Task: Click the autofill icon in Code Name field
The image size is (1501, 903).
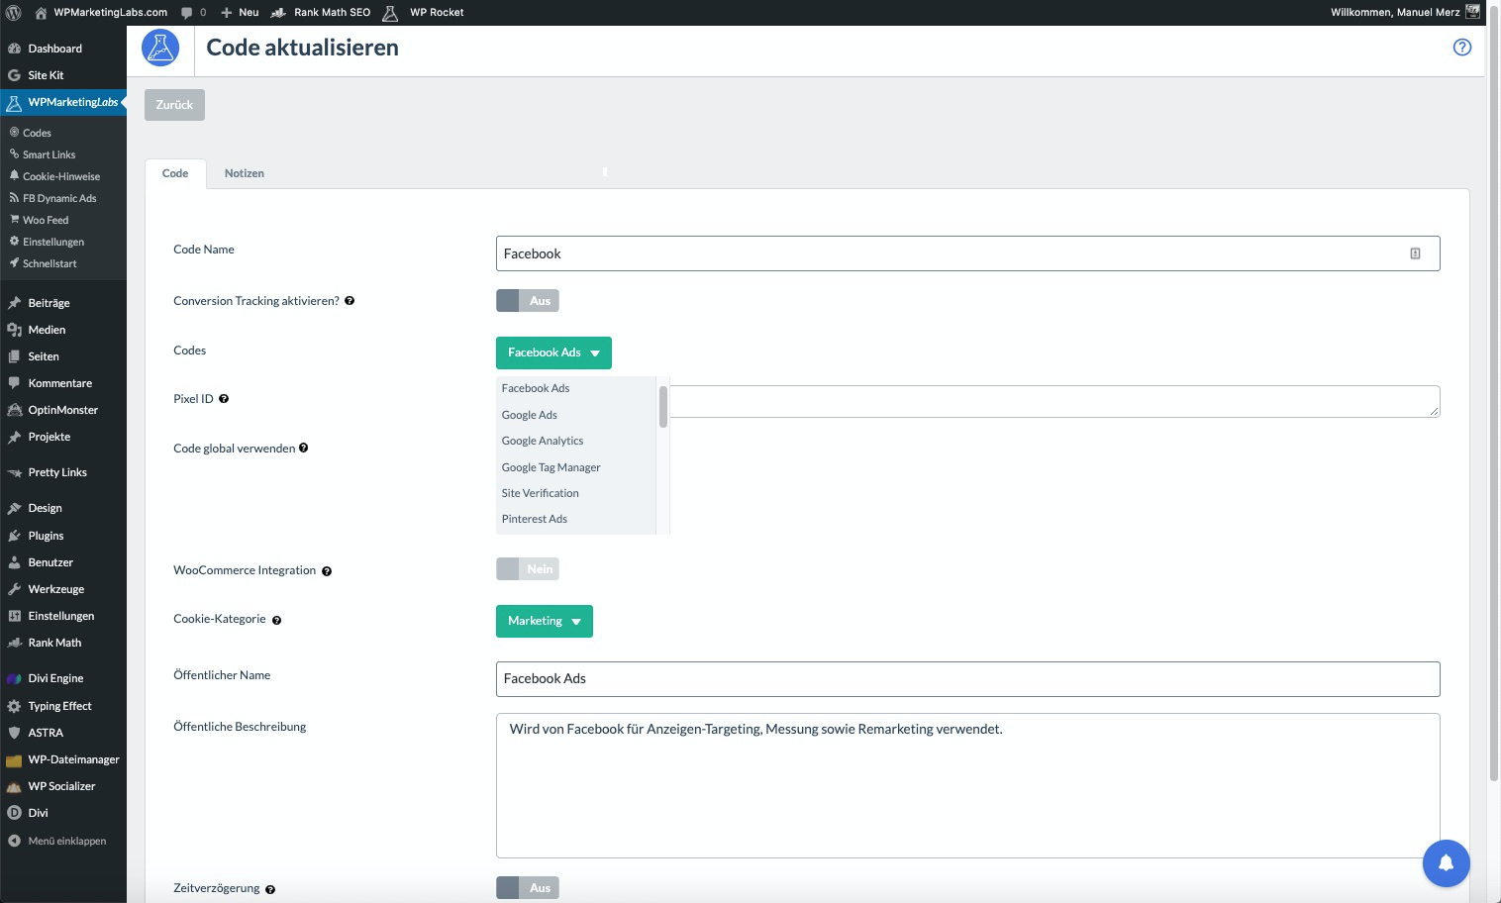Action: (x=1415, y=253)
